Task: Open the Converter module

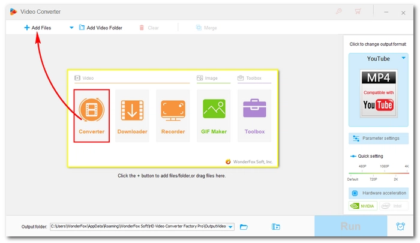Action: (92, 116)
